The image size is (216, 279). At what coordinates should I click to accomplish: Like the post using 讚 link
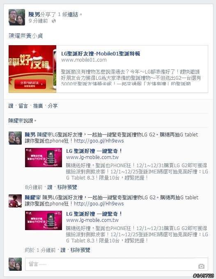tap(11, 106)
